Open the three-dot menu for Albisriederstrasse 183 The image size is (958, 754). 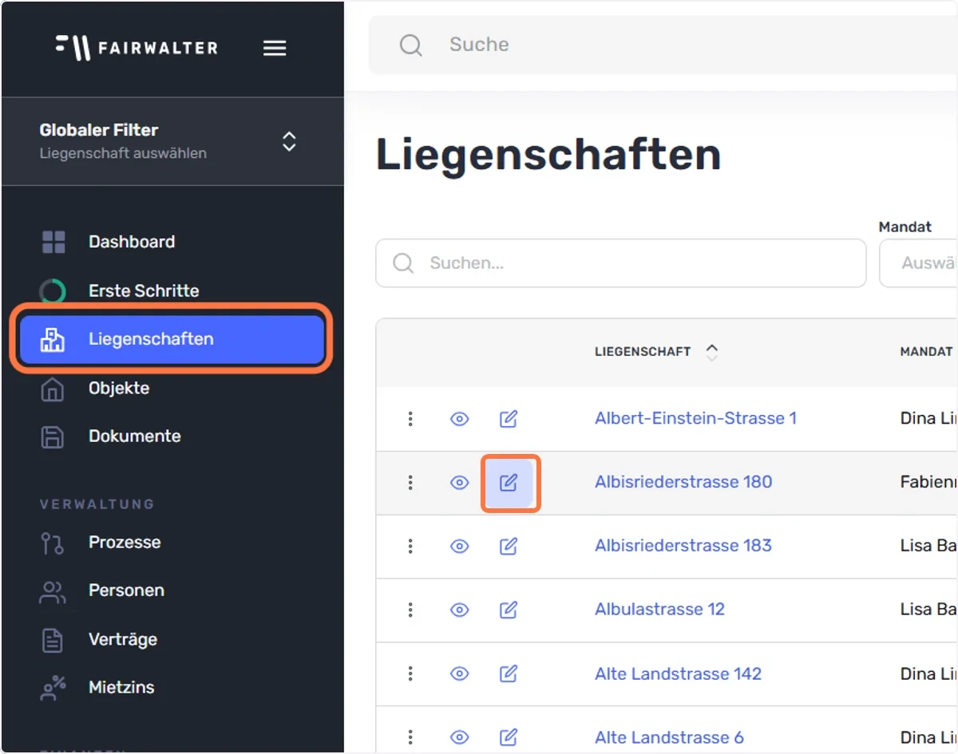point(410,547)
